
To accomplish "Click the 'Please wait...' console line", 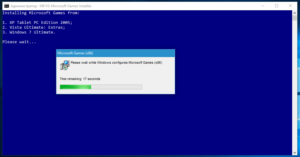I will (19, 42).
